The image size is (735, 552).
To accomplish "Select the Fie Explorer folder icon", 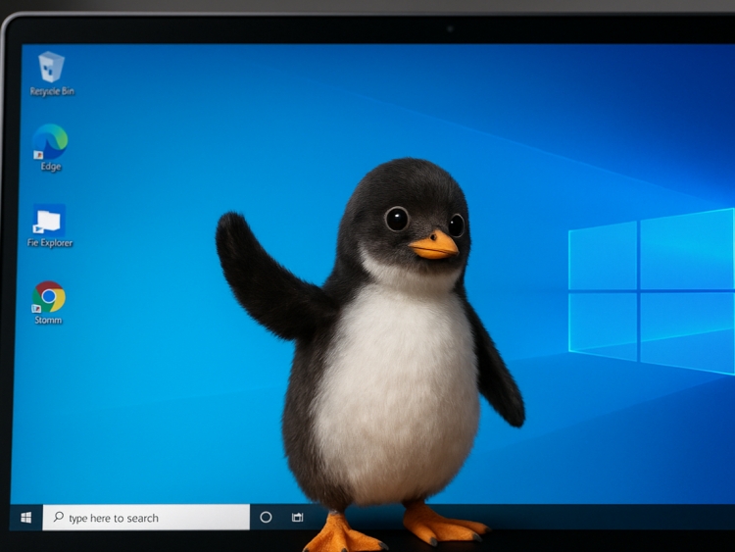I will tap(49, 220).
